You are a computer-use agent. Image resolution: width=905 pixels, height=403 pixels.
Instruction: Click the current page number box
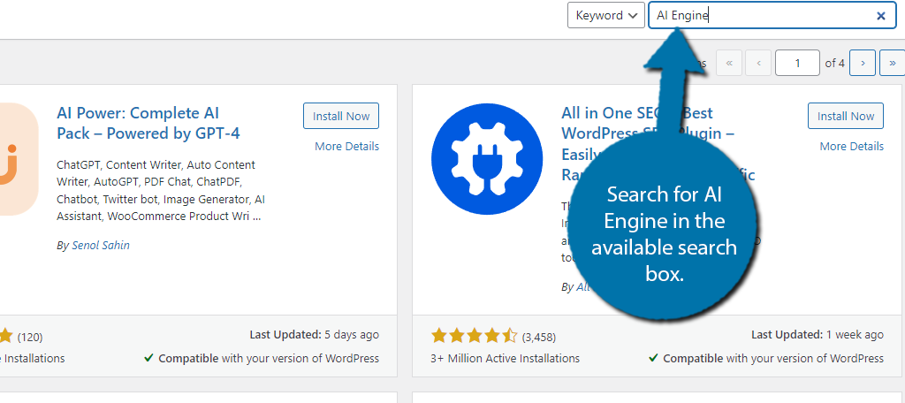click(798, 63)
